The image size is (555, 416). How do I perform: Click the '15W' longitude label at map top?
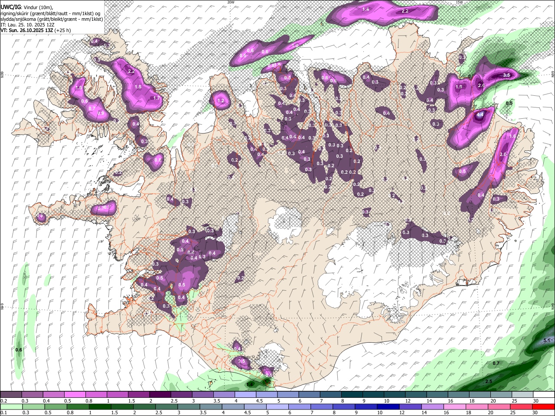[x=459, y=2]
